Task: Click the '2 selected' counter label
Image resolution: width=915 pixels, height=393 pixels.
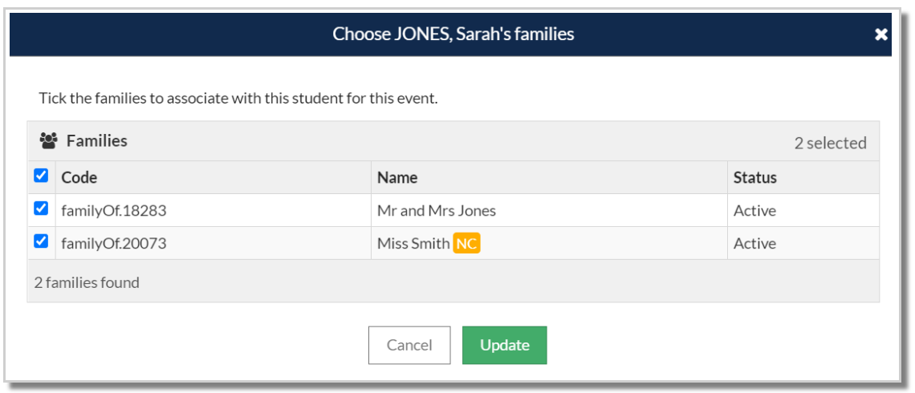Action: pyautogui.click(x=831, y=143)
